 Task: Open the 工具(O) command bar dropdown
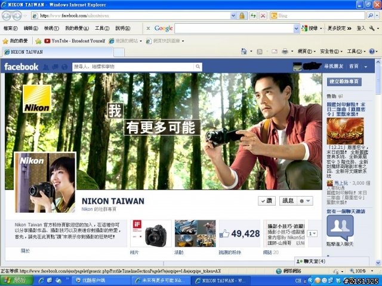(356, 51)
